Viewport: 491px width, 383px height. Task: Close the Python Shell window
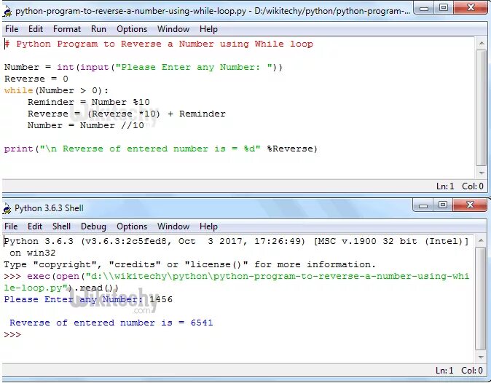(x=470, y=205)
